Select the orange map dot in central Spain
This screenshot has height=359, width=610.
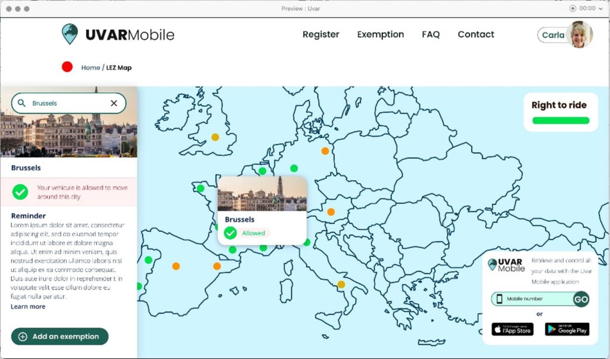(x=176, y=266)
